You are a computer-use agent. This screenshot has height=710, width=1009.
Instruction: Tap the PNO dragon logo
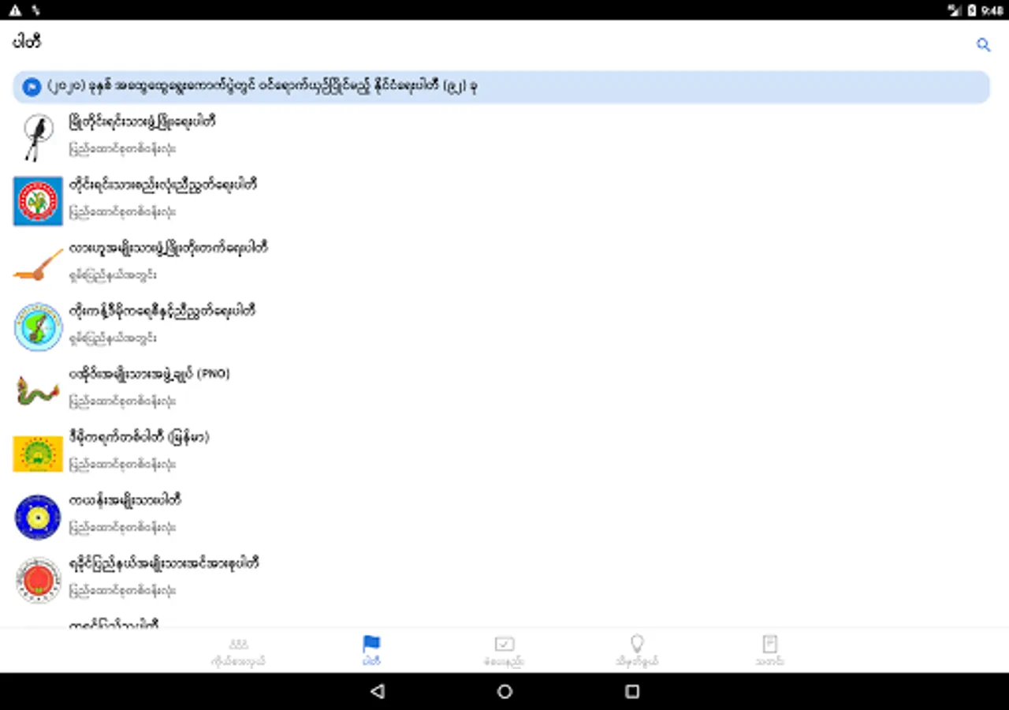coord(38,390)
